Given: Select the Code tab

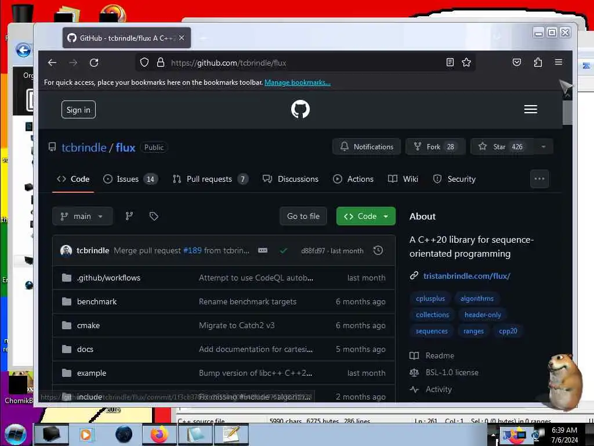Looking at the screenshot, I should click(x=73, y=179).
